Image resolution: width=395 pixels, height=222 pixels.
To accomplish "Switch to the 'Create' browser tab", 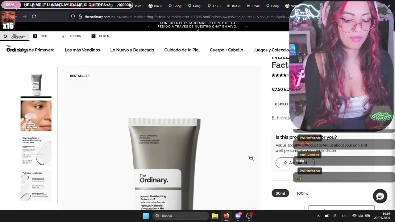I will [253, 6].
